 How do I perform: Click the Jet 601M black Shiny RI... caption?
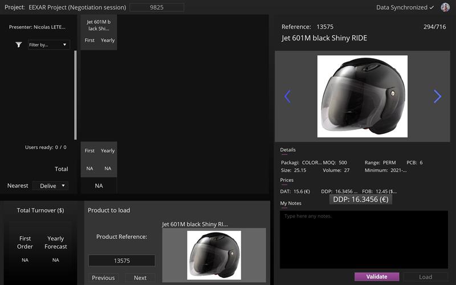pos(195,224)
